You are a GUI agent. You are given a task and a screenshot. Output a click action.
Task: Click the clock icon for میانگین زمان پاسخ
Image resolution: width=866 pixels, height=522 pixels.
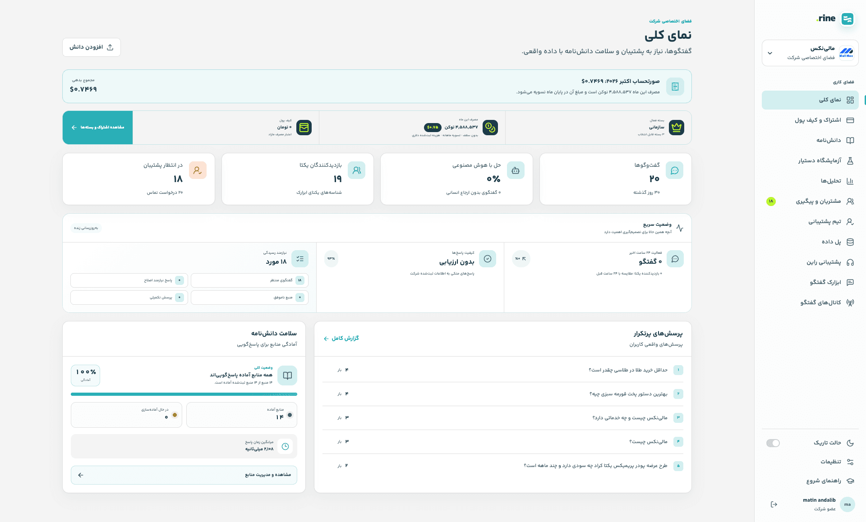pyautogui.click(x=285, y=446)
